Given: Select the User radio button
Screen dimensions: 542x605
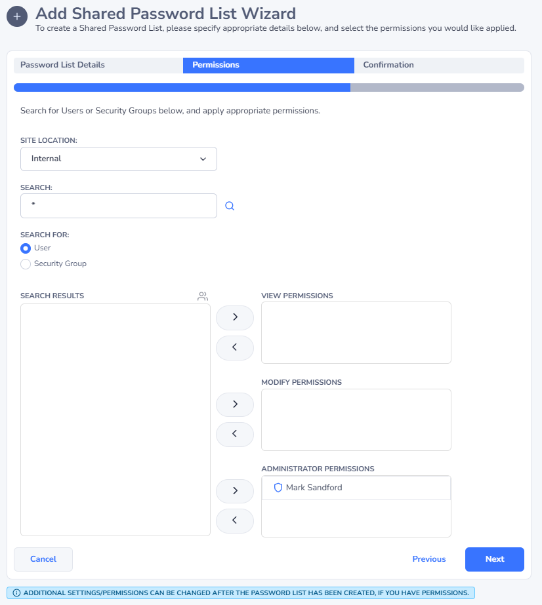Looking at the screenshot, I should pyautogui.click(x=26, y=248).
